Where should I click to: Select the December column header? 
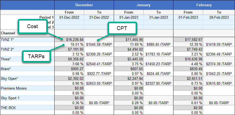pos(84,5)
